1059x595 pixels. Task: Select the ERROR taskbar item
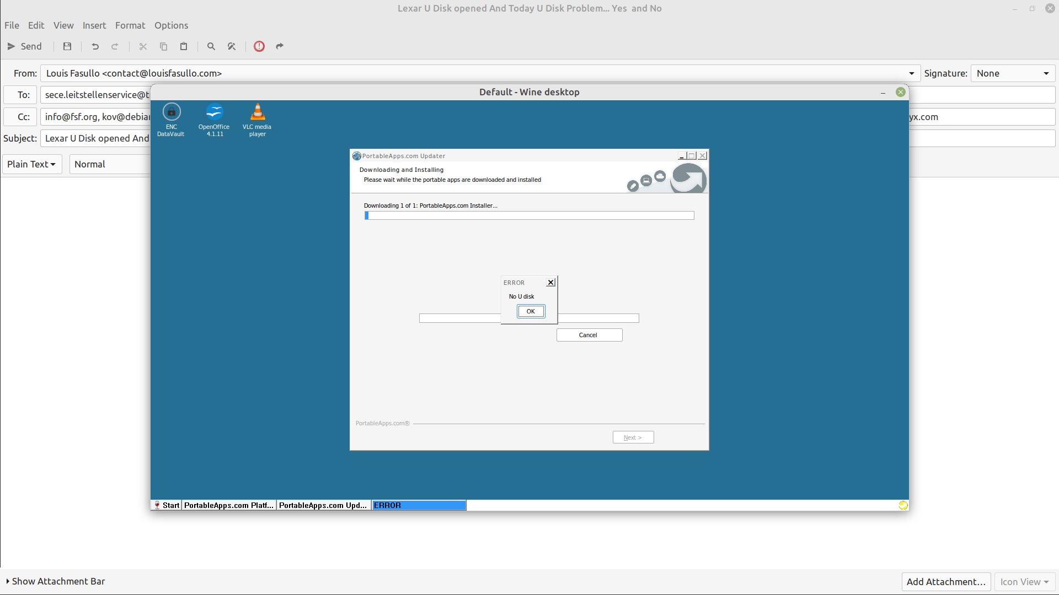[419, 505]
